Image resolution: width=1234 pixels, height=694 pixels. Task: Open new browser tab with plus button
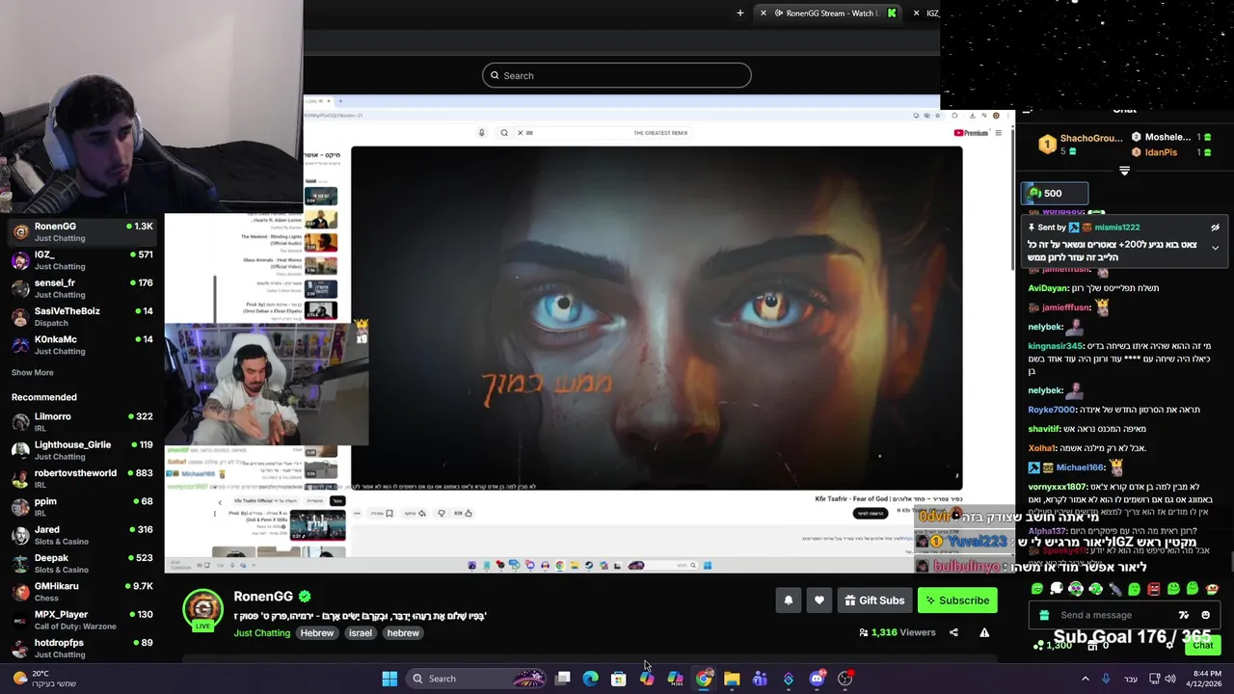pyautogui.click(x=740, y=13)
